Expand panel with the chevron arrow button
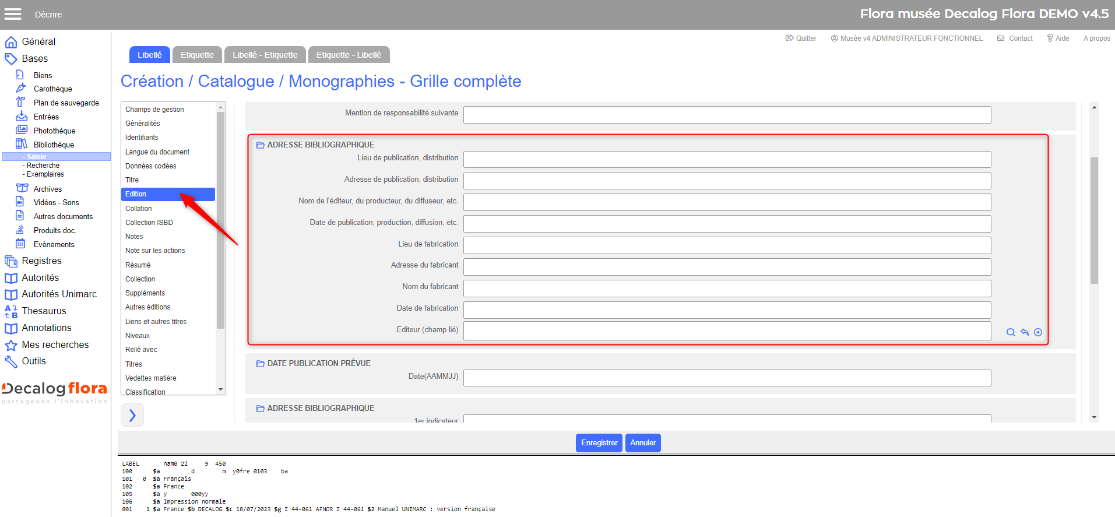The height and width of the screenshot is (517, 1115). pos(132,415)
